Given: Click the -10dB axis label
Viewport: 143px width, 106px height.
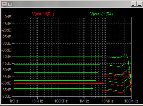Looking at the screenshot, I should tap(6, 17).
